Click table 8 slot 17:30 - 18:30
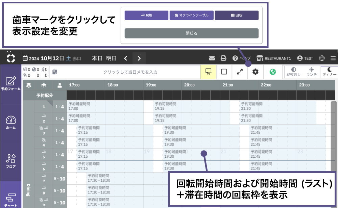338x208 pixels. point(127,190)
